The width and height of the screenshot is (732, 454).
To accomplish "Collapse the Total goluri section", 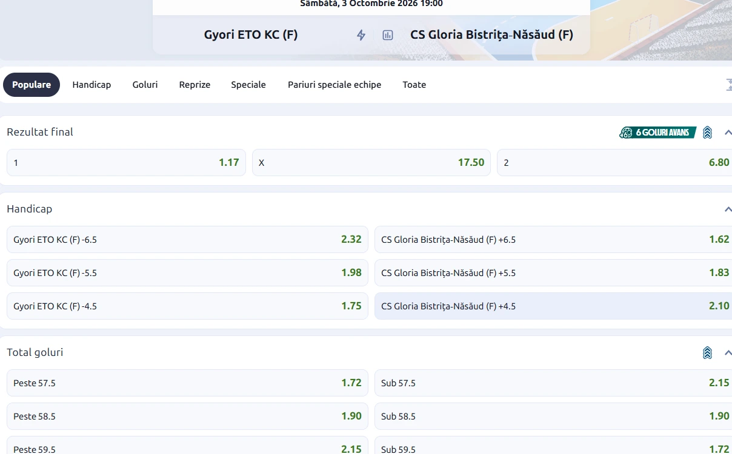I will [x=728, y=353].
